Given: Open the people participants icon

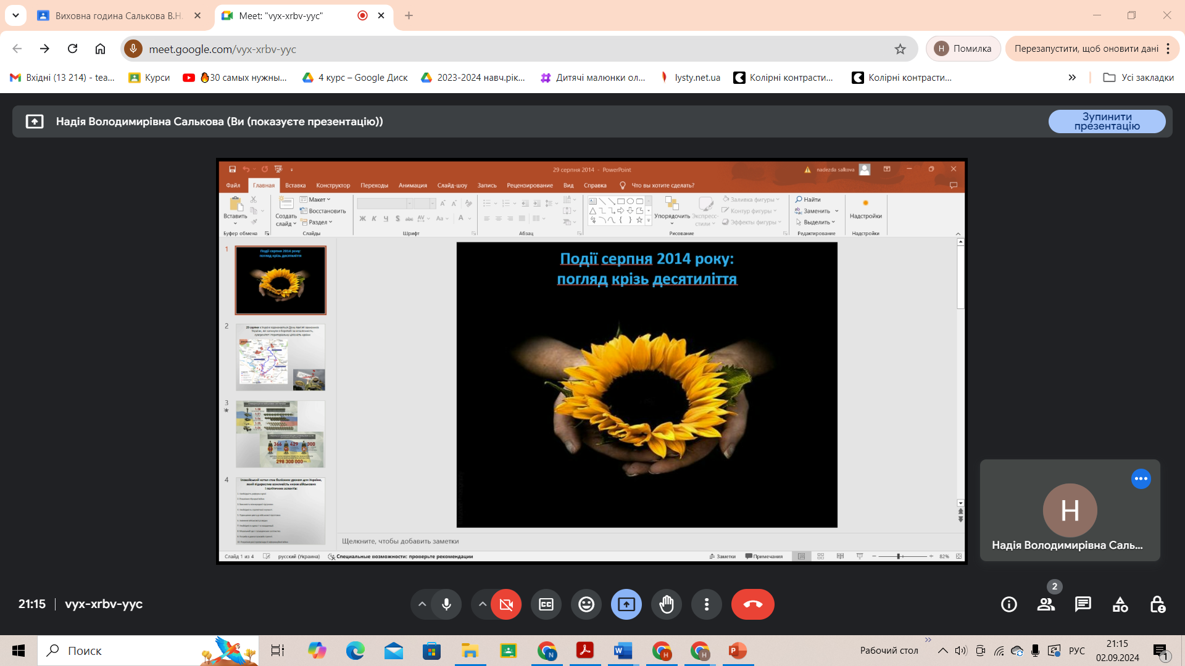Looking at the screenshot, I should [x=1046, y=604].
